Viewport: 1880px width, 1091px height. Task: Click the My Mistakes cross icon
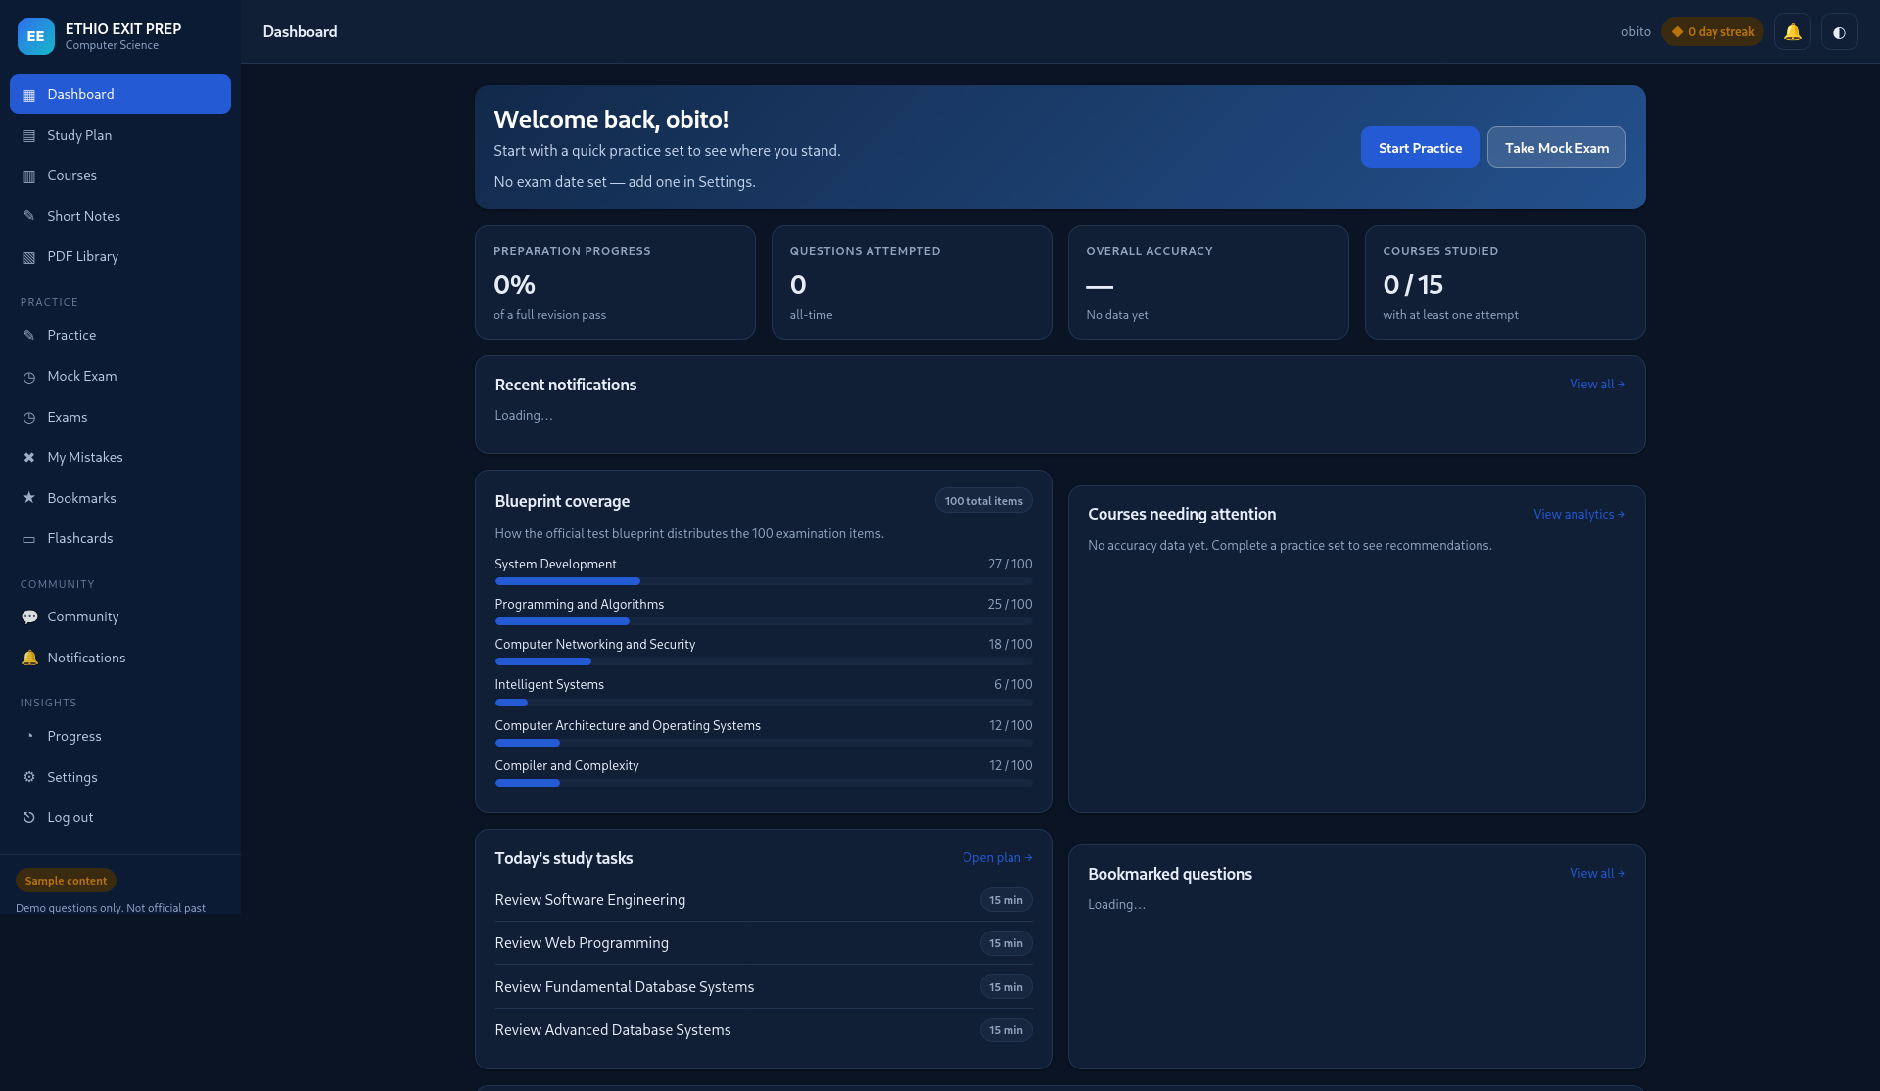29,458
